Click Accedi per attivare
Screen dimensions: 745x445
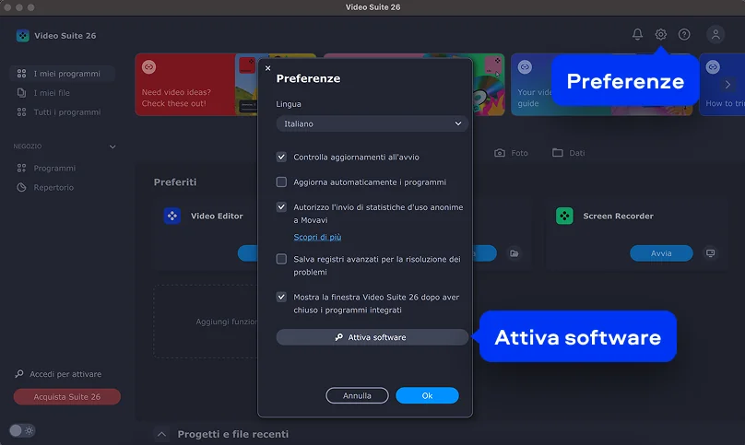(x=58, y=374)
